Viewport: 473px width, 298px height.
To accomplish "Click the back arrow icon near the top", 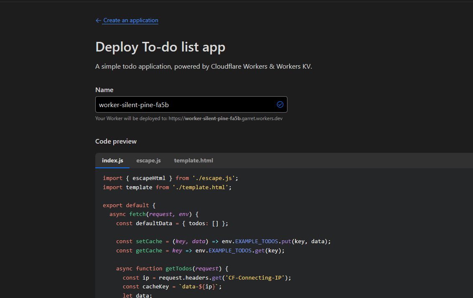I will point(98,21).
